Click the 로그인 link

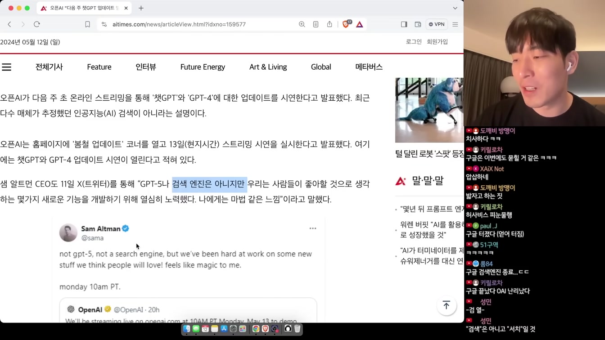click(414, 41)
